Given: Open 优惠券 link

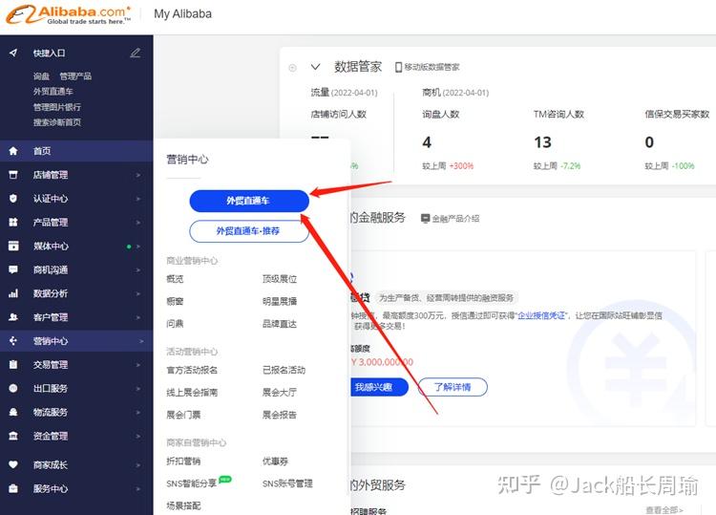Looking at the screenshot, I should tap(275, 461).
